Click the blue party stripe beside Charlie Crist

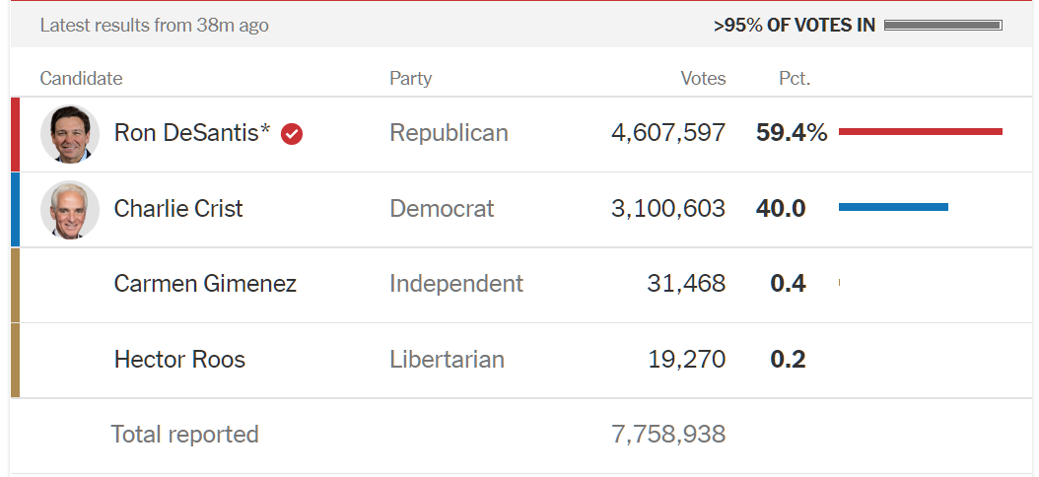(15, 209)
